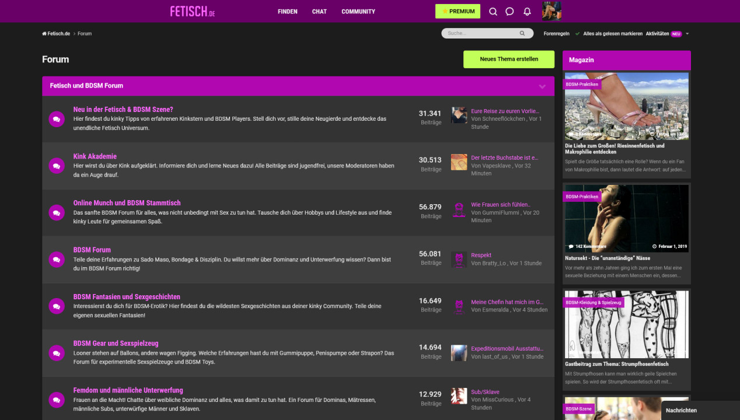Open the CHAT menu item
Screen dimensions: 740x420
tap(319, 11)
